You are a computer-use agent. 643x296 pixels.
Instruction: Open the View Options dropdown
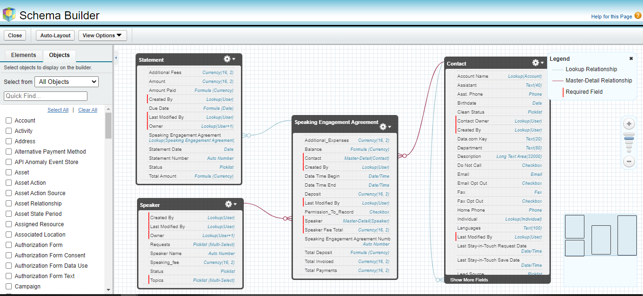pyautogui.click(x=102, y=35)
